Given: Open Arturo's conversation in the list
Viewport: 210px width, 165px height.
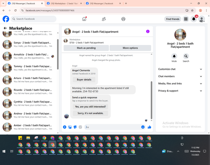Looking at the screenshot, I should (x=29, y=80).
